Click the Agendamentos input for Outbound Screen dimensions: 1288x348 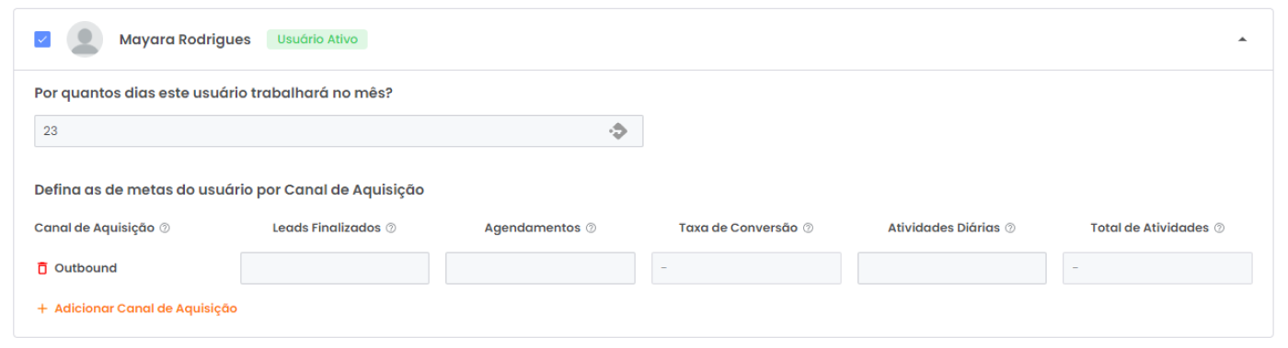(x=540, y=268)
